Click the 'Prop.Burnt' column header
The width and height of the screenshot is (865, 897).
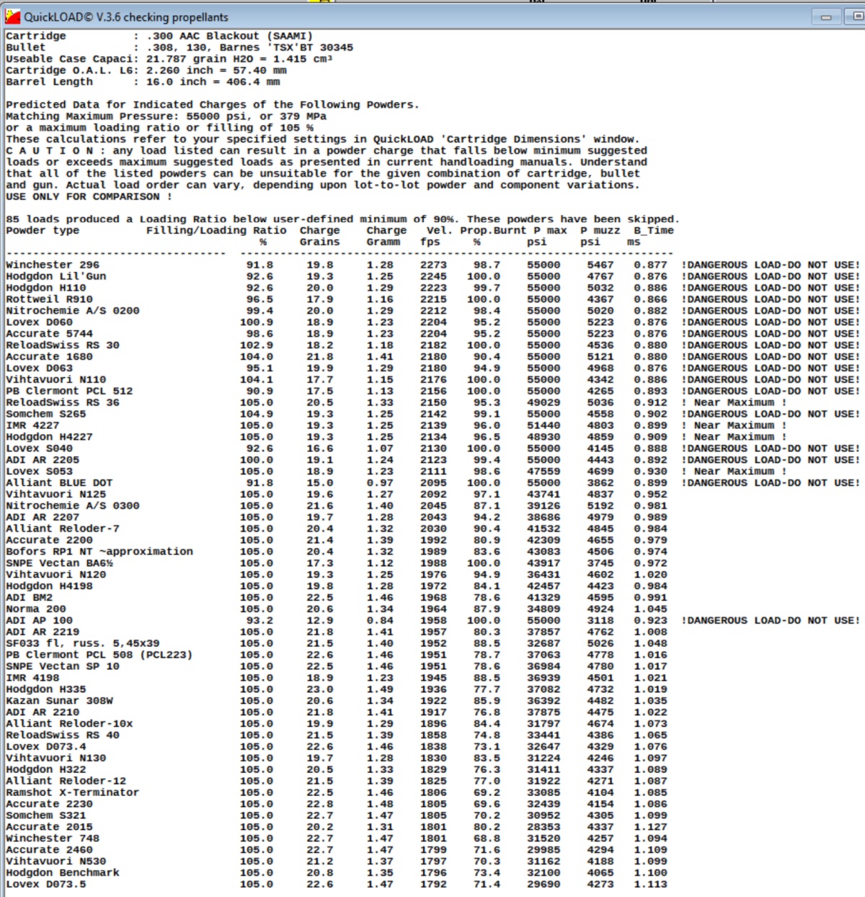pyautogui.click(x=494, y=231)
